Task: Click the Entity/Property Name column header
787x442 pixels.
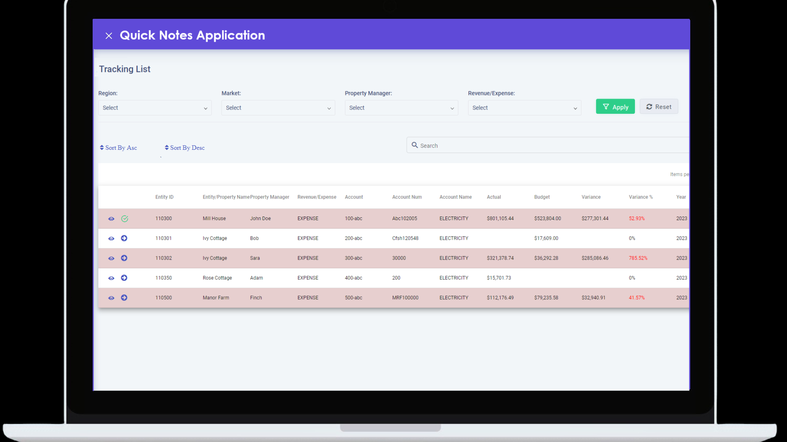Action: pos(226,197)
